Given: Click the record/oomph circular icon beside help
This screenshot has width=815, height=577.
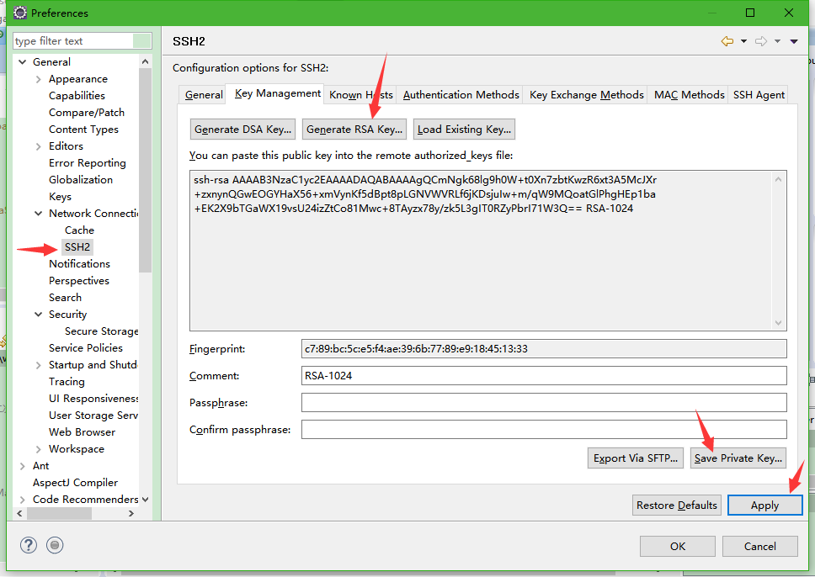Looking at the screenshot, I should coord(55,545).
